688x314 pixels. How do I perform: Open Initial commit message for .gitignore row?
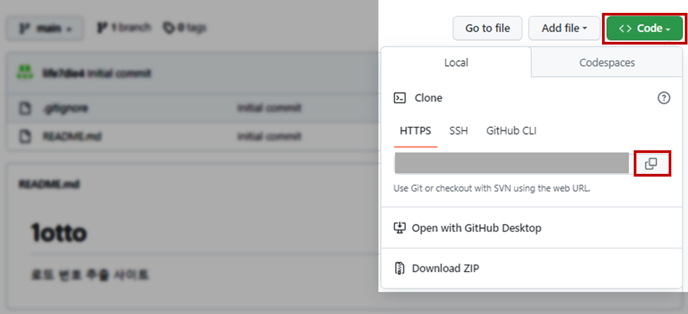coord(269,108)
